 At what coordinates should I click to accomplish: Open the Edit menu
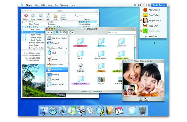pos(43,5)
